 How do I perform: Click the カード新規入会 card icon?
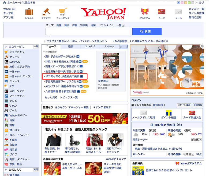click(192, 113)
